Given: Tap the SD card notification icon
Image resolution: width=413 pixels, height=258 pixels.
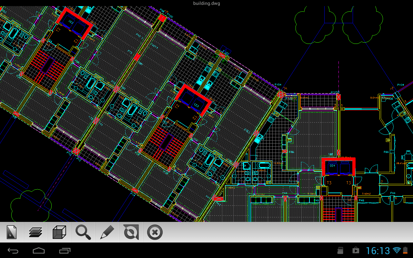Looking at the screenshot, I should click(x=340, y=251).
